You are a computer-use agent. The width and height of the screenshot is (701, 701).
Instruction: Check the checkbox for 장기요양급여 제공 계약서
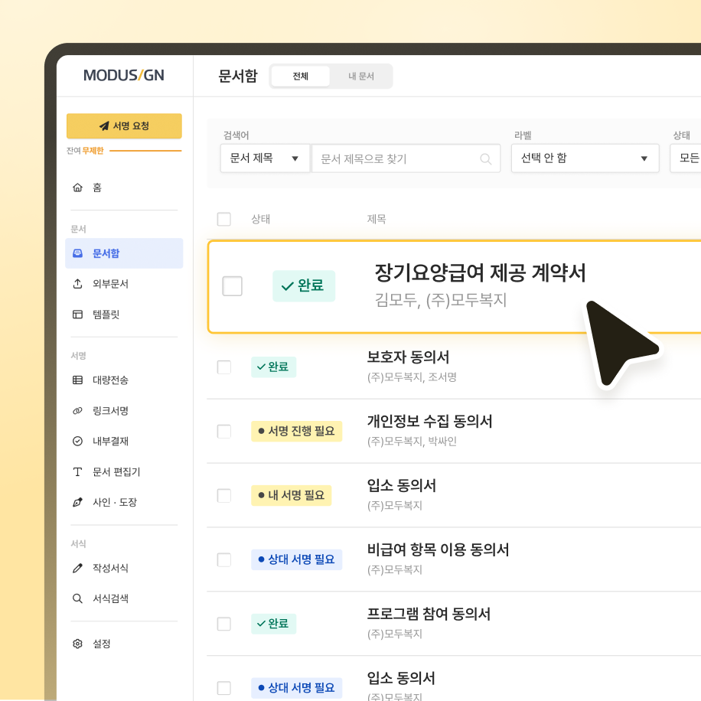(232, 285)
